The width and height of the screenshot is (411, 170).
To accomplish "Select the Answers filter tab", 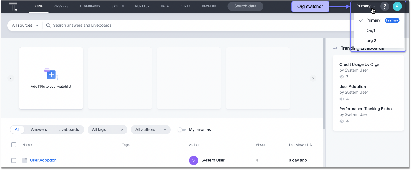I will pos(39,129).
